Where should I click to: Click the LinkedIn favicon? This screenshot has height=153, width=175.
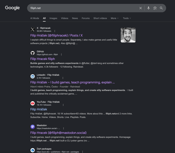(x=32, y=76)
